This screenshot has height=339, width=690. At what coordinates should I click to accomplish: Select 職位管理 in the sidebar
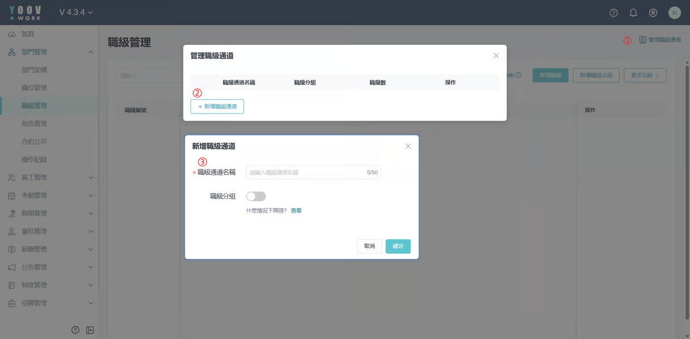[34, 88]
